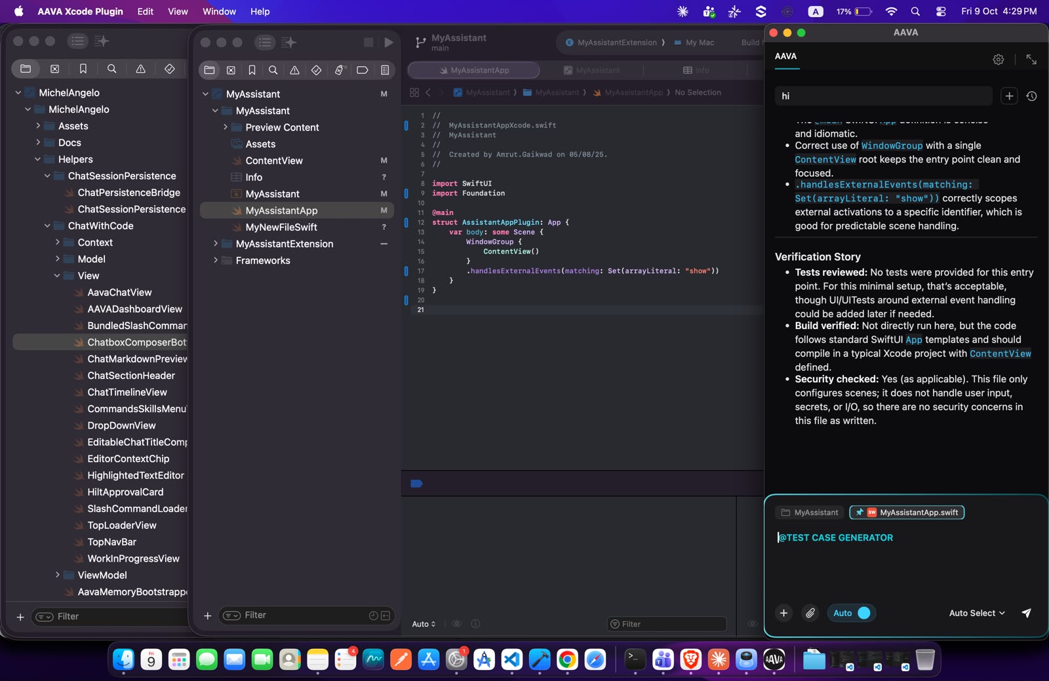Click the editor related-items grid icon

pyautogui.click(x=414, y=92)
